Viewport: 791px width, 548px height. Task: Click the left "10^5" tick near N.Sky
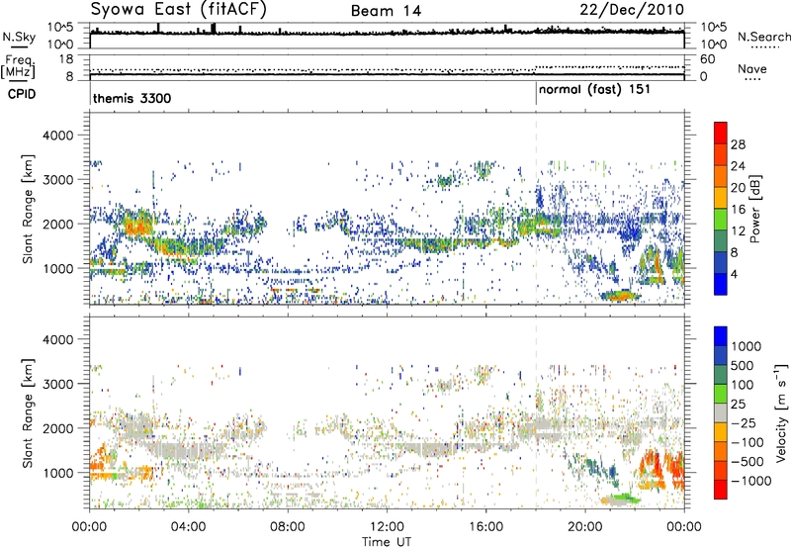pyautogui.click(x=60, y=27)
